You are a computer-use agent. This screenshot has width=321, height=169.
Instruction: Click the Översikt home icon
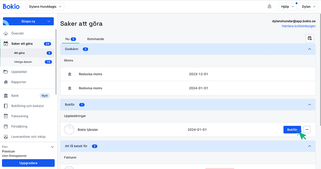pos(6,34)
